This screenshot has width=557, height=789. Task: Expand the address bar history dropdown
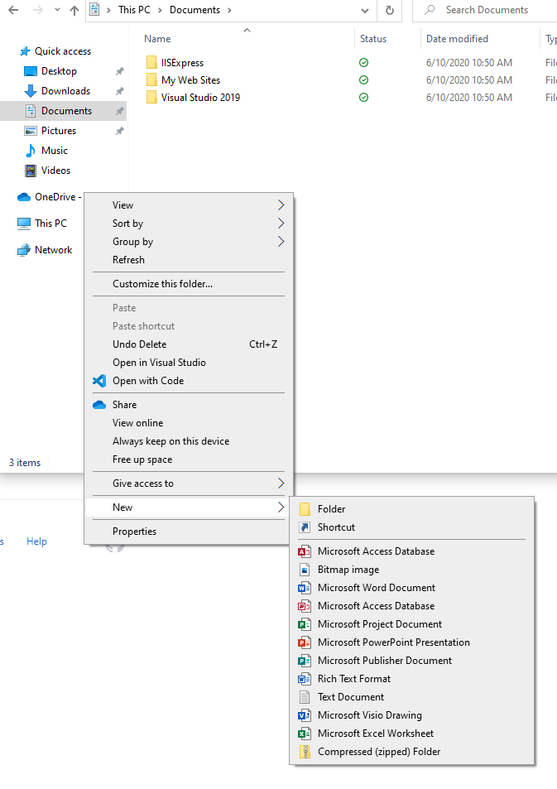(365, 11)
